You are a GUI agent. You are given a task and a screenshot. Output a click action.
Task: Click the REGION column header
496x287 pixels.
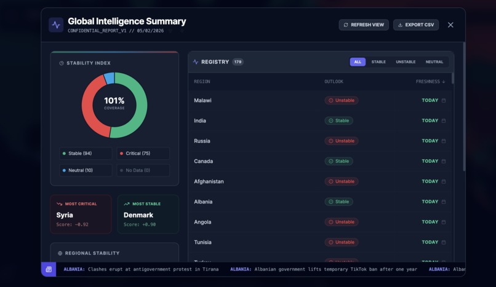coord(202,82)
